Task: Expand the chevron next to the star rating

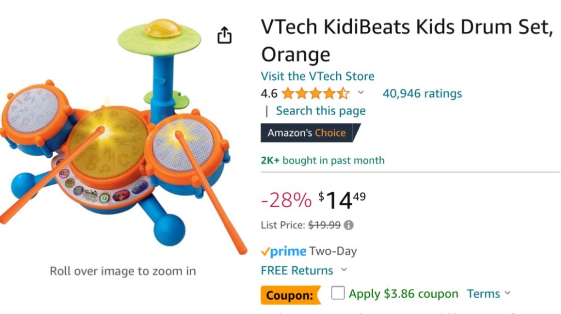Action: [360, 93]
